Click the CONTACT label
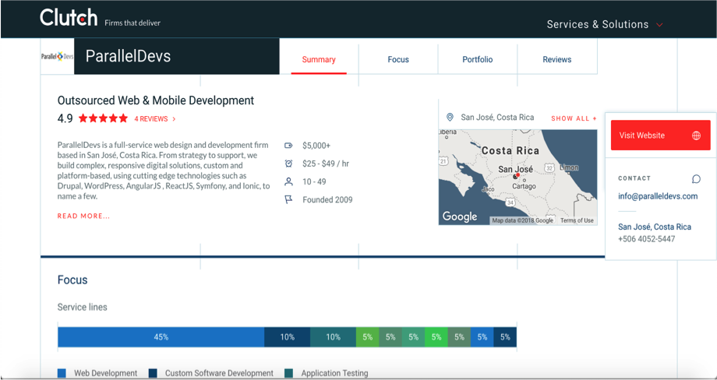Screen dimensions: 717x380 [634, 178]
